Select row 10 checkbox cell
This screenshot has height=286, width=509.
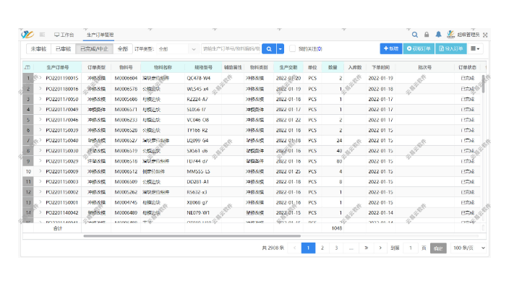pos(28,172)
